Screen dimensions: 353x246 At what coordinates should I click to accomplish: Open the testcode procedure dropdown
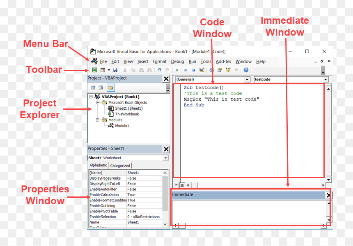click(x=325, y=79)
